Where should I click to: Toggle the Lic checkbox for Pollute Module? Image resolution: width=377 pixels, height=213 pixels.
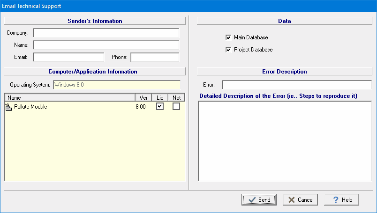tap(160, 106)
